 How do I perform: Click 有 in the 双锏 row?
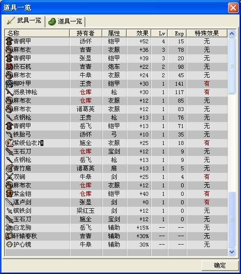[207, 177]
